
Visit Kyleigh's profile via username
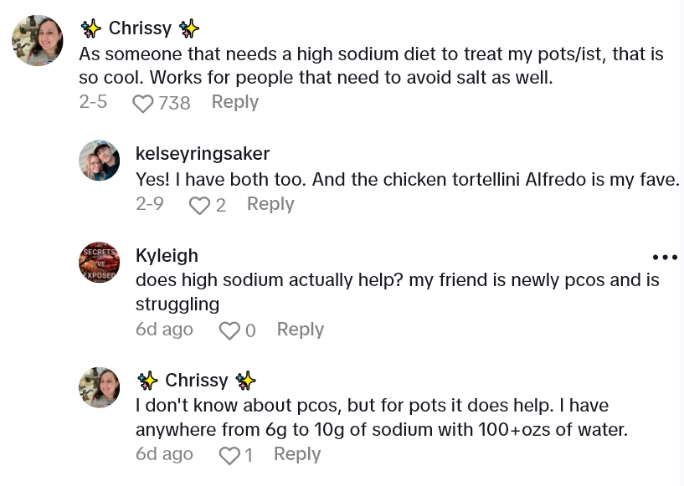167,255
